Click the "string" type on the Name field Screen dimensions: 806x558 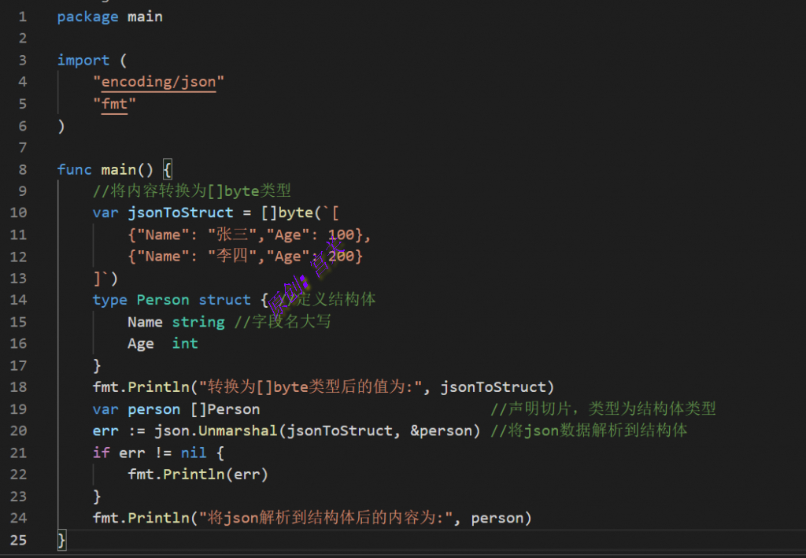[x=198, y=322]
